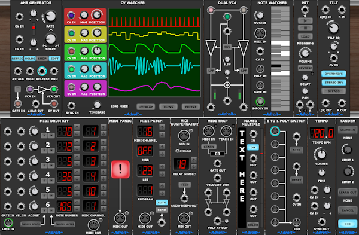Decrease MSB value on MIDI Patch
359x235 pixels.
pos(162,154)
